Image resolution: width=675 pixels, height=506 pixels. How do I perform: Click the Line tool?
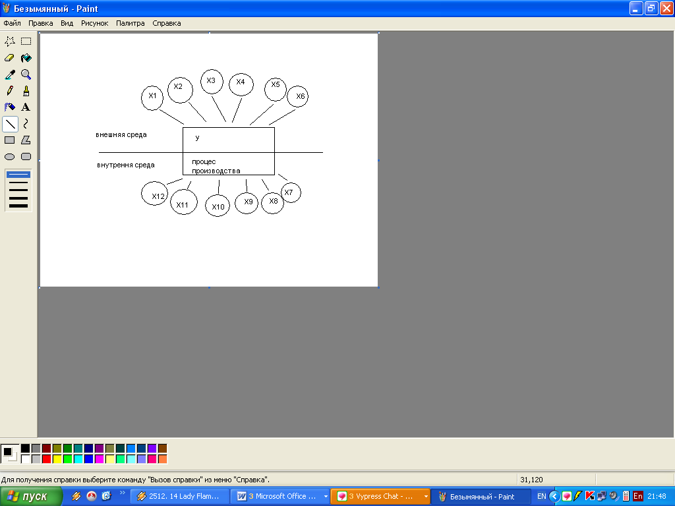point(10,124)
